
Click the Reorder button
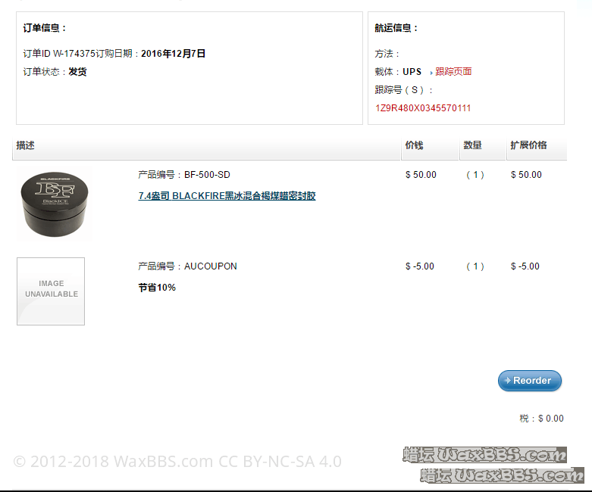529,381
